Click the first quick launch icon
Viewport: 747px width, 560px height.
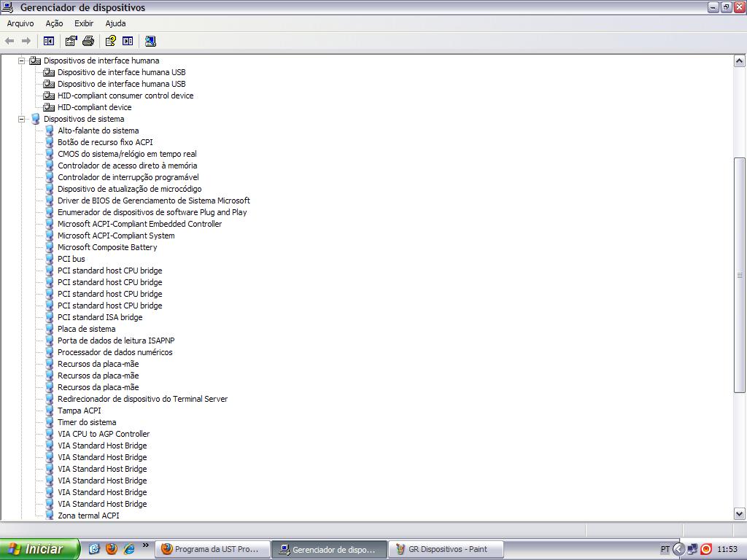tap(94, 549)
